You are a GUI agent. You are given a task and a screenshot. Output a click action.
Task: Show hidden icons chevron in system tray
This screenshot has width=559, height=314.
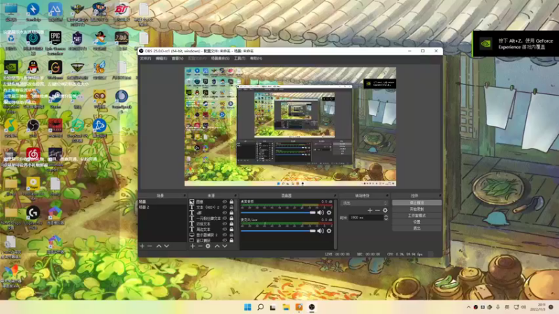(x=468, y=307)
